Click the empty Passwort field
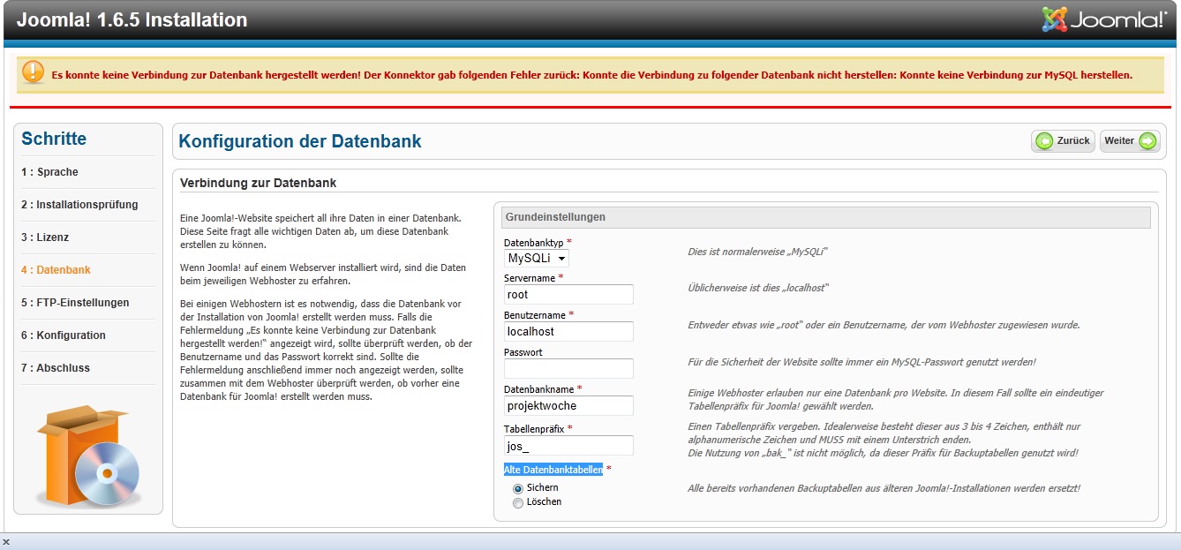Image resolution: width=1181 pixels, height=550 pixels. coord(568,369)
